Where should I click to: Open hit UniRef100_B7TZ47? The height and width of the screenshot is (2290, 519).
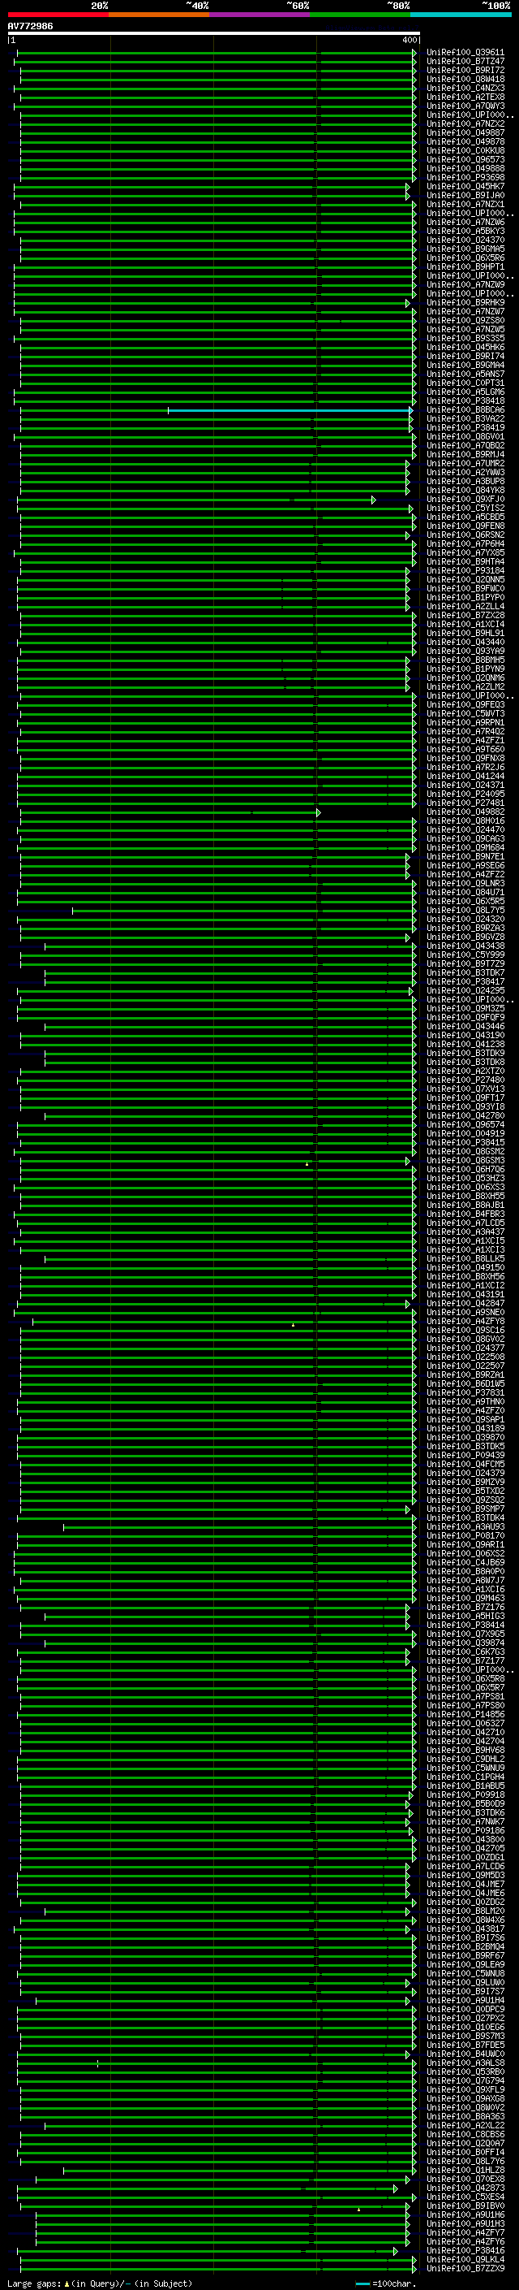click(x=465, y=62)
